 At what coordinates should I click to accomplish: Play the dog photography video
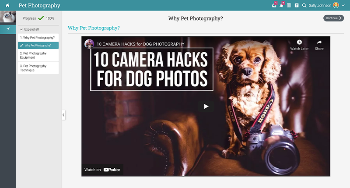(206, 106)
